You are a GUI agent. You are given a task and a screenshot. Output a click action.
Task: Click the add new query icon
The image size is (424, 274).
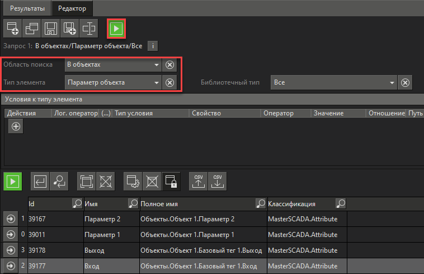(x=12, y=27)
